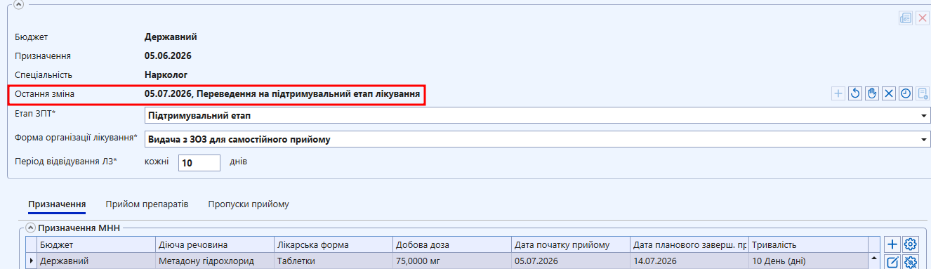Viewport: 931px width, 269px height.
Task: Click the Добова доза column header
Action: pos(451,245)
